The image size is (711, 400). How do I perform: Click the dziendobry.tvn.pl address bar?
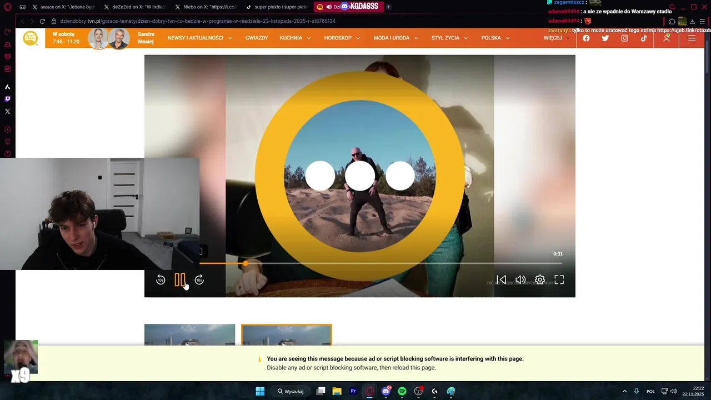(198, 21)
